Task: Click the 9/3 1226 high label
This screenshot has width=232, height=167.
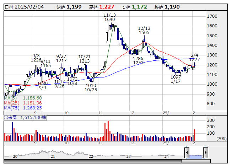Action: click(x=36, y=58)
